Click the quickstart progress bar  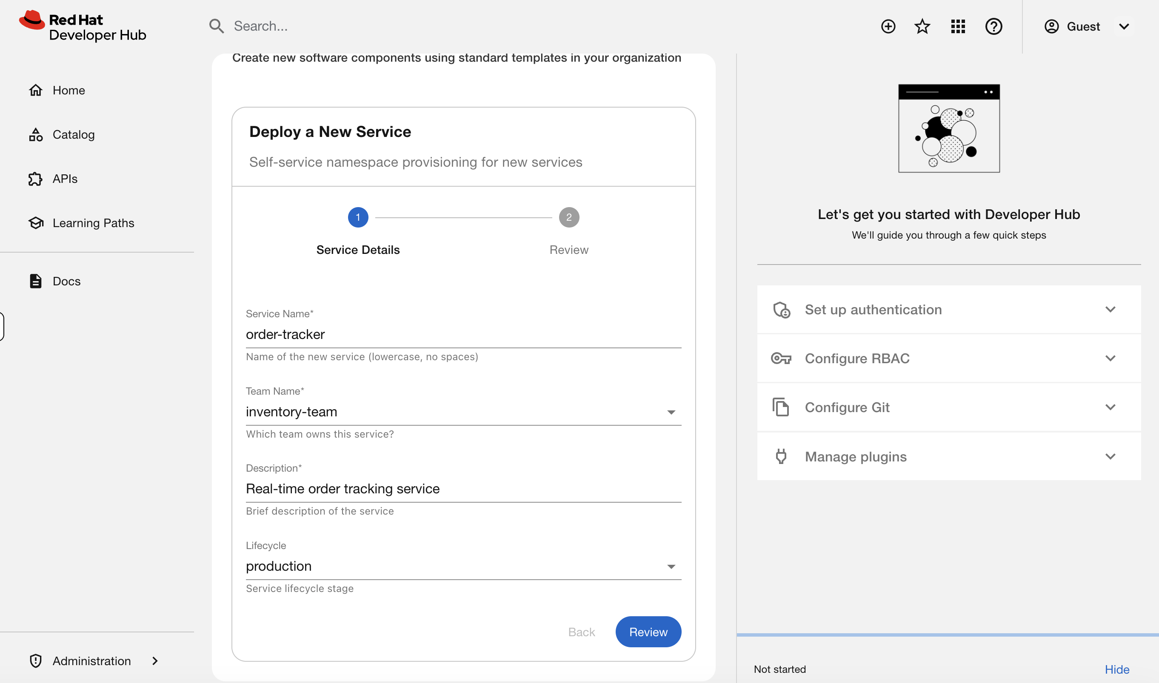[x=948, y=635]
